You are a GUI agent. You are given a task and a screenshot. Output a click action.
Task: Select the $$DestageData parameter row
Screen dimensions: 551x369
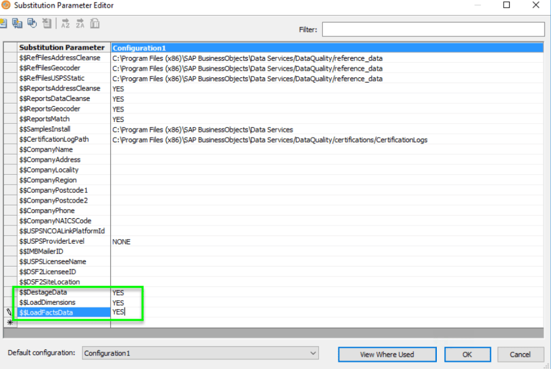[43, 292]
